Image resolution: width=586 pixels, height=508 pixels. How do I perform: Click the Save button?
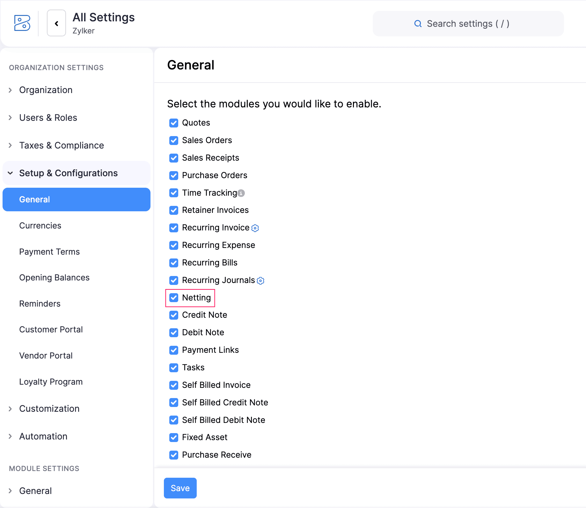(x=180, y=488)
